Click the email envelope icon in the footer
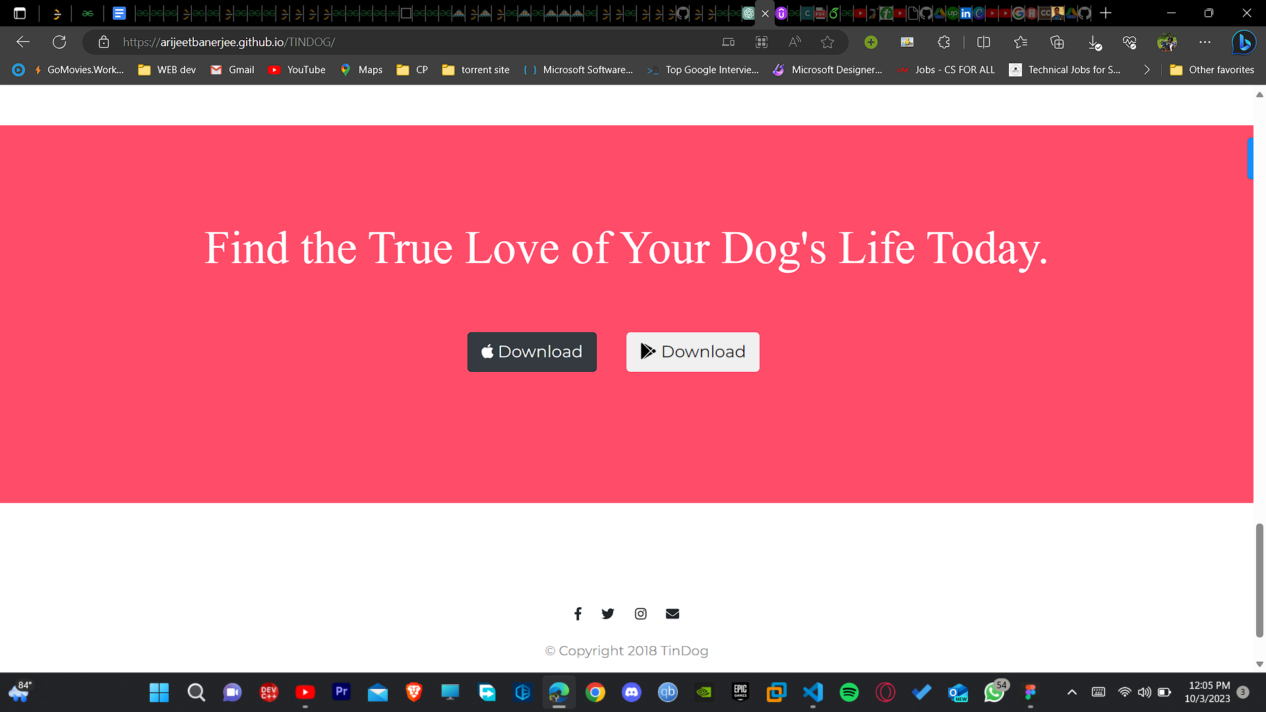This screenshot has width=1266, height=712. [672, 613]
